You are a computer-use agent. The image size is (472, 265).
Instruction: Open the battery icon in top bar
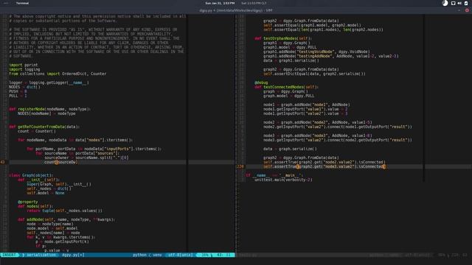pos(466,3)
